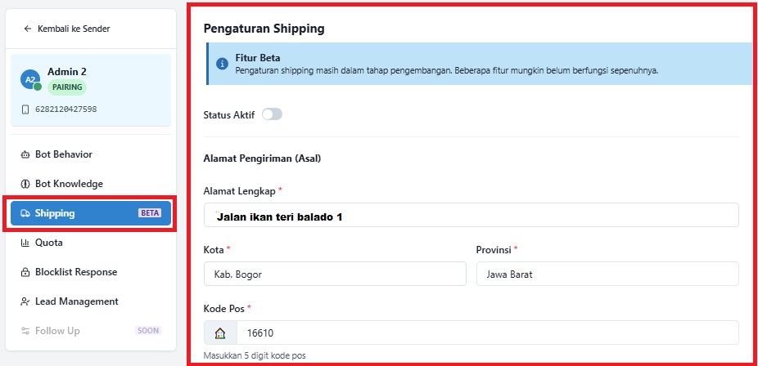Viewport: 758px width, 366px height.
Task: Toggle the Status Aktif switch
Action: coord(272,114)
